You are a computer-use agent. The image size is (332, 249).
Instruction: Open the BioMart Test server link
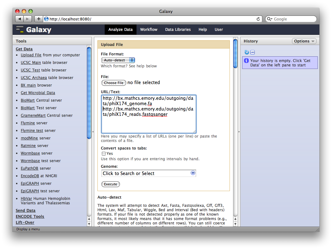[x=27, y=108]
